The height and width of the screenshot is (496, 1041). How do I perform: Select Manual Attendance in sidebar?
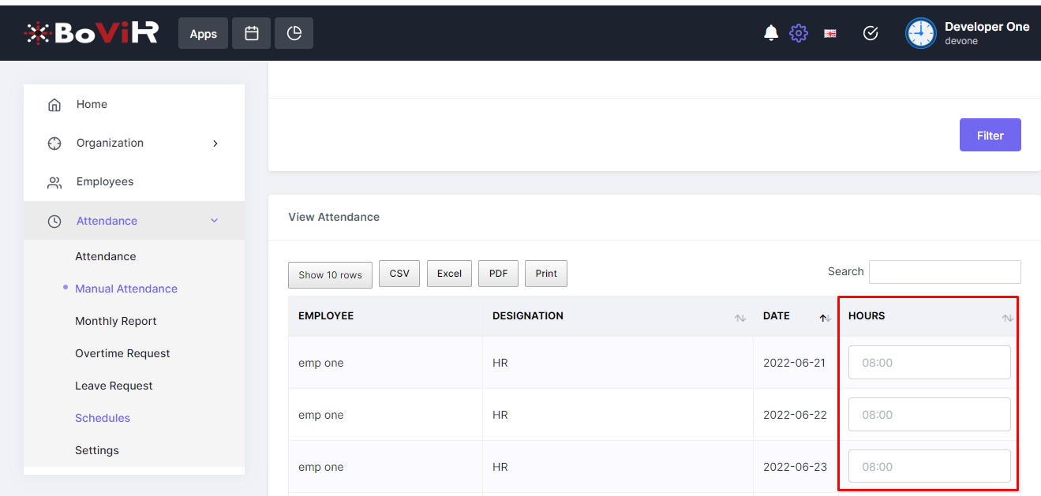(126, 289)
